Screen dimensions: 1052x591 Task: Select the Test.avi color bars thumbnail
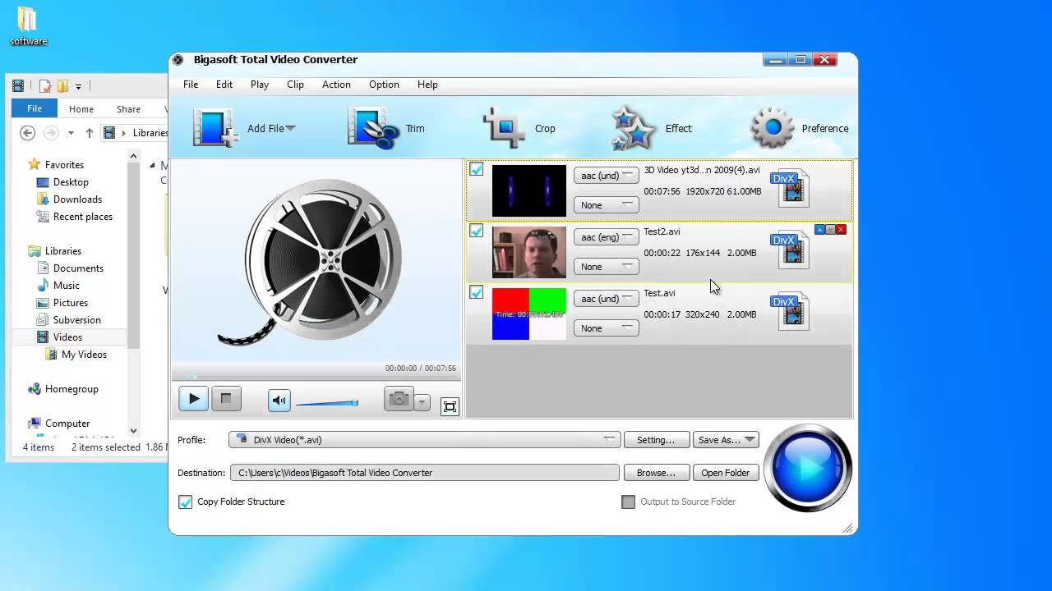pos(529,314)
